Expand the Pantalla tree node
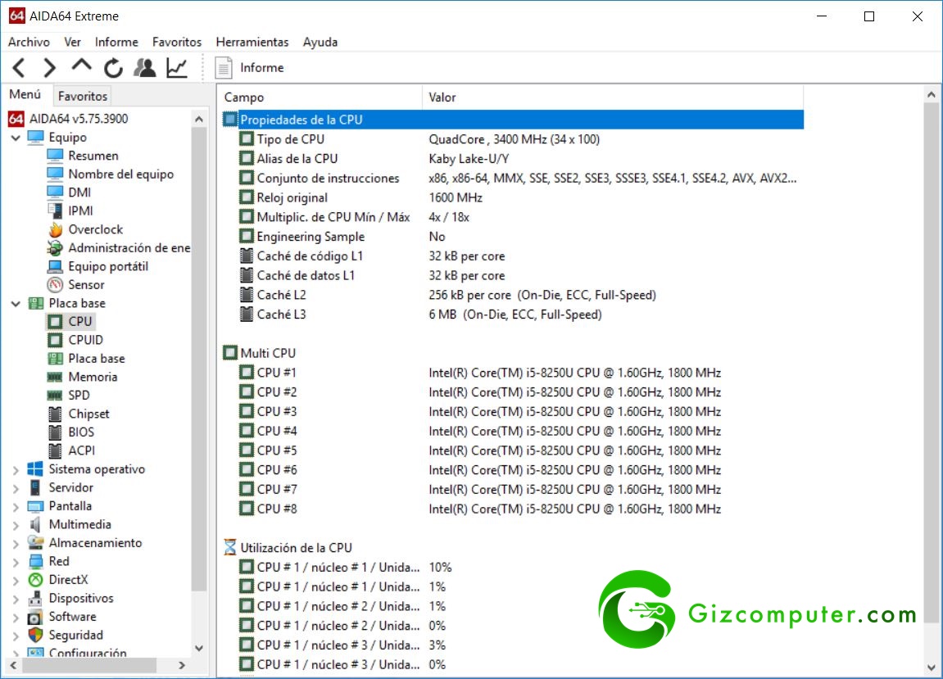The image size is (943, 679). coord(16,507)
